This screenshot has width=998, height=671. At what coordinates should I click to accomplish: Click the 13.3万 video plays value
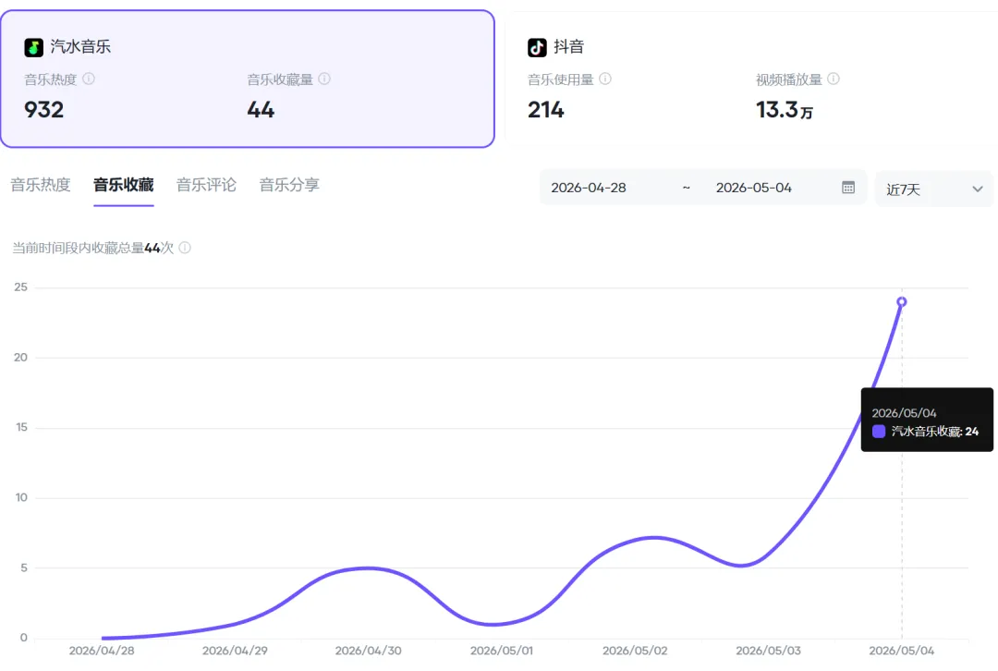(x=785, y=110)
